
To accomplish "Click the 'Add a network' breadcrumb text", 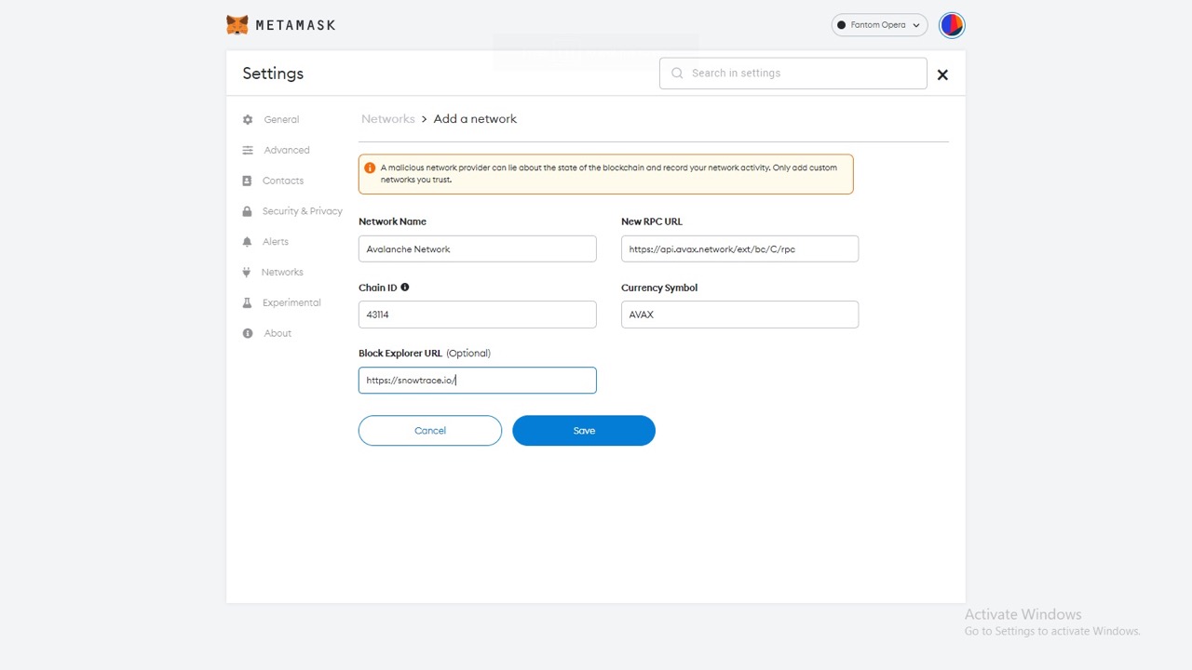I will pos(475,119).
